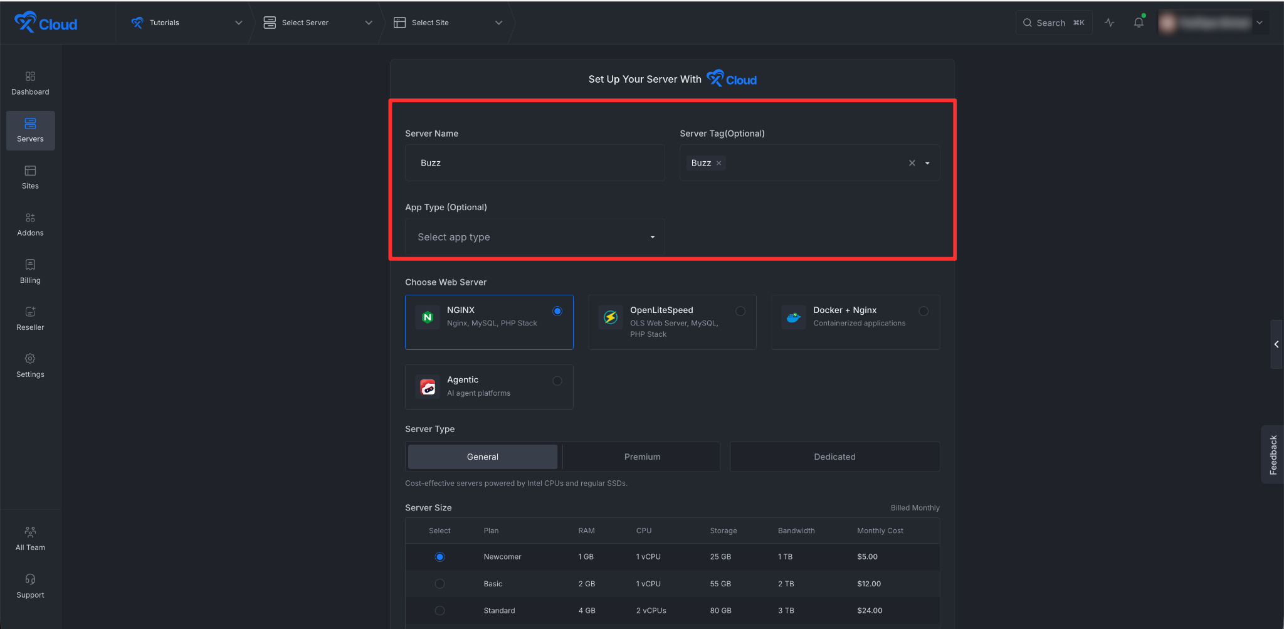Click the $12.00 monthly cost

[x=869, y=584]
